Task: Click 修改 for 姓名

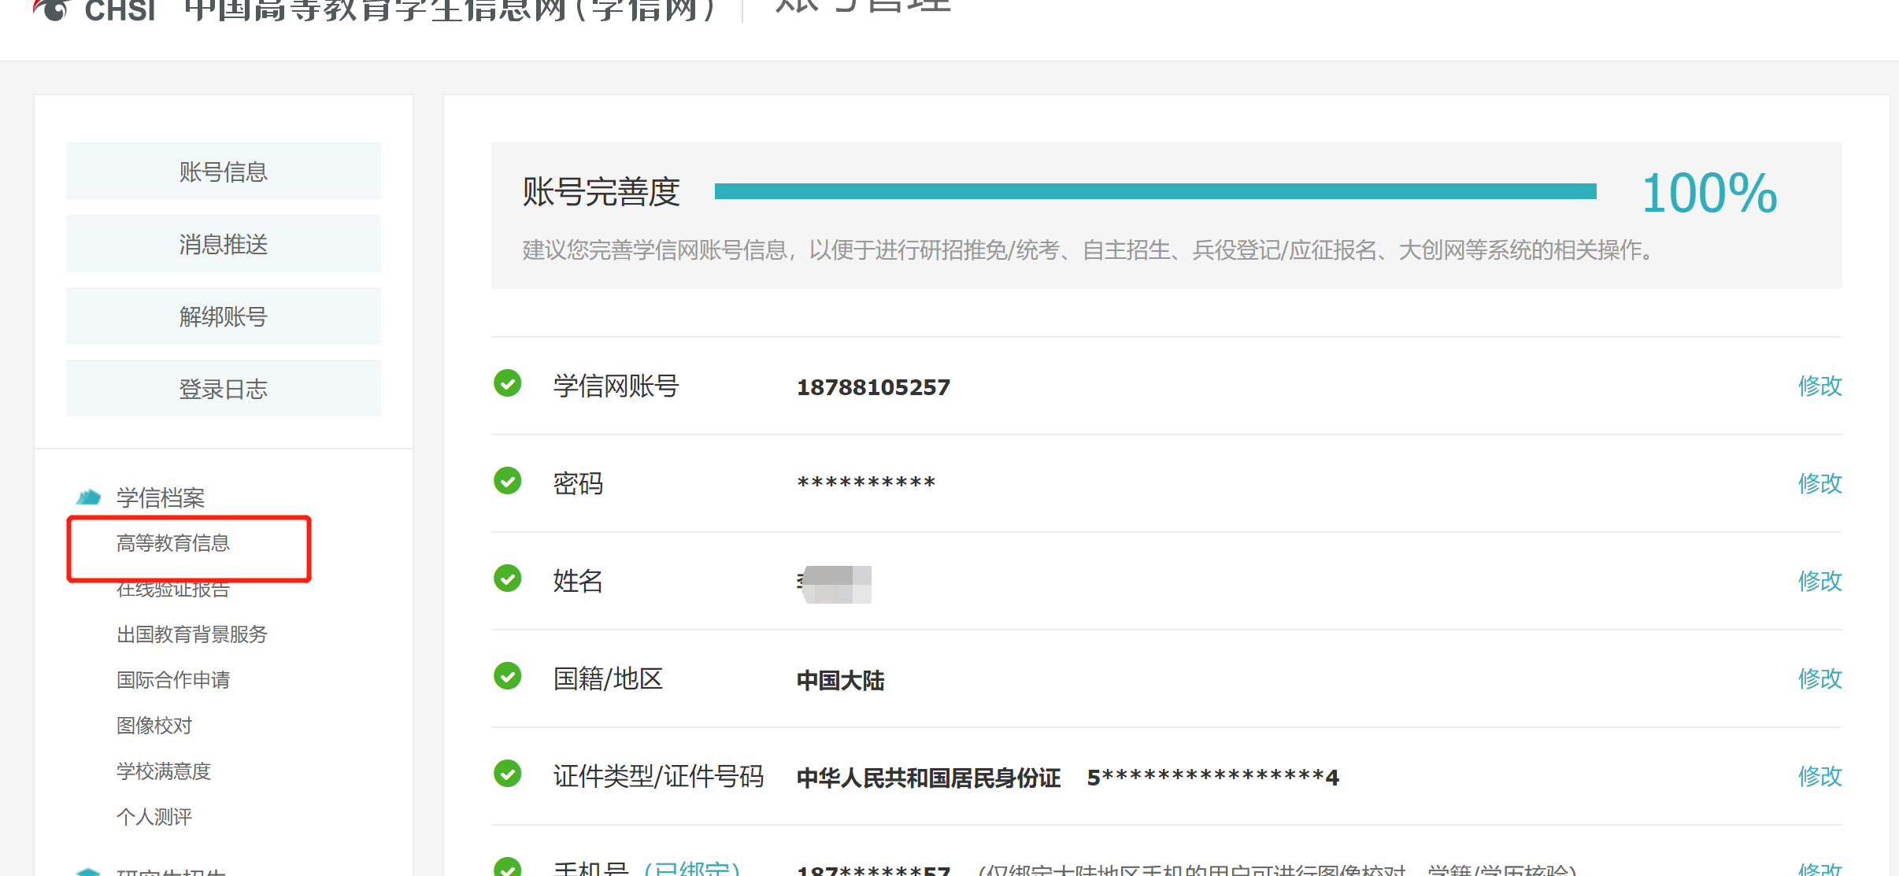Action: [1819, 581]
